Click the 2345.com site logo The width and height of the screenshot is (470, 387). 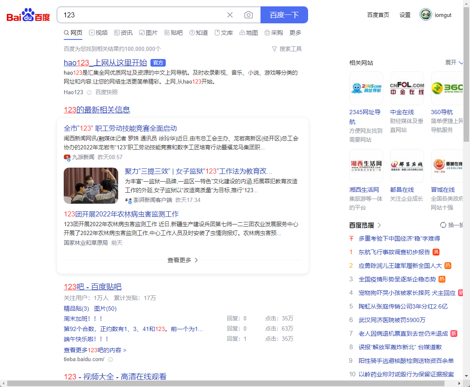pos(366,88)
